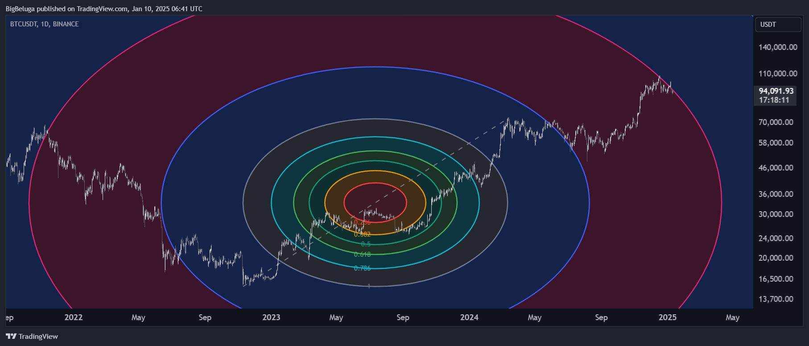Click the BTCUSDT, 1D, BINANCE symbol label

(x=44, y=24)
